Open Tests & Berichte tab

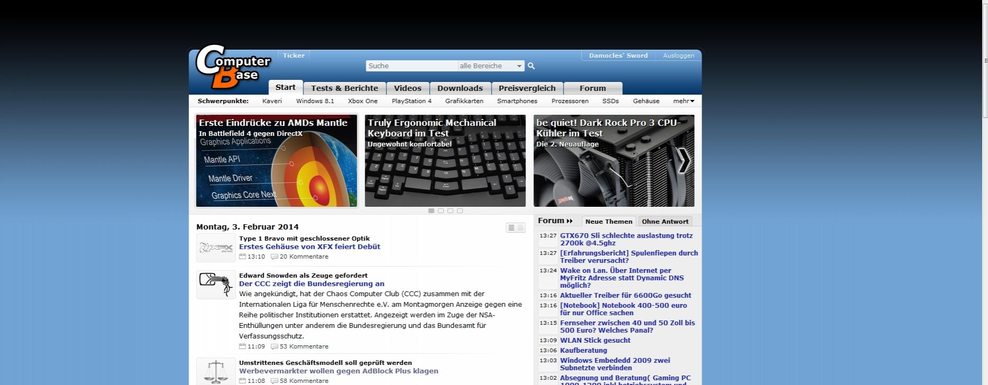pos(345,88)
